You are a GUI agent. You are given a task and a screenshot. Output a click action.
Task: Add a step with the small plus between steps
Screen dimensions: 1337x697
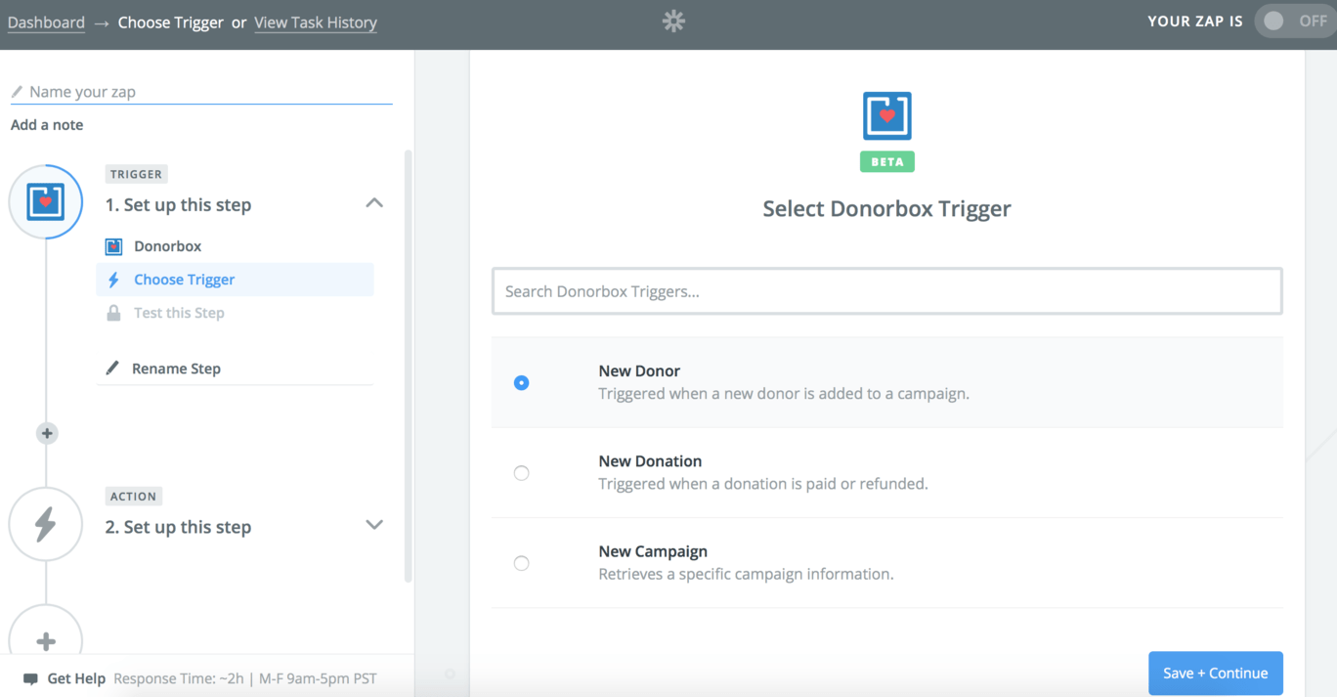(x=46, y=433)
